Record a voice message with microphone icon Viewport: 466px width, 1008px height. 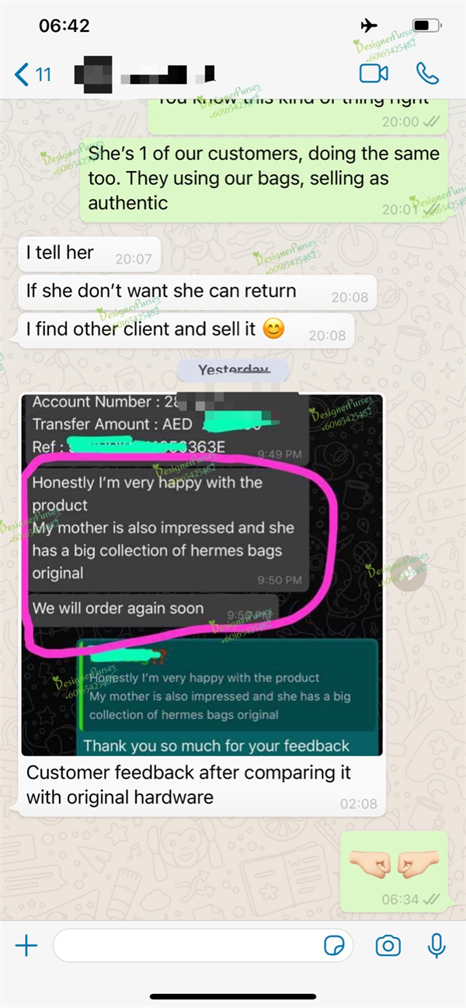pyautogui.click(x=436, y=945)
